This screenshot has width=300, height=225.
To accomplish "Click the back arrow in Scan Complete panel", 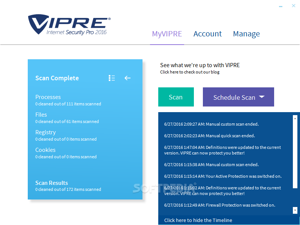I will [x=127, y=78].
